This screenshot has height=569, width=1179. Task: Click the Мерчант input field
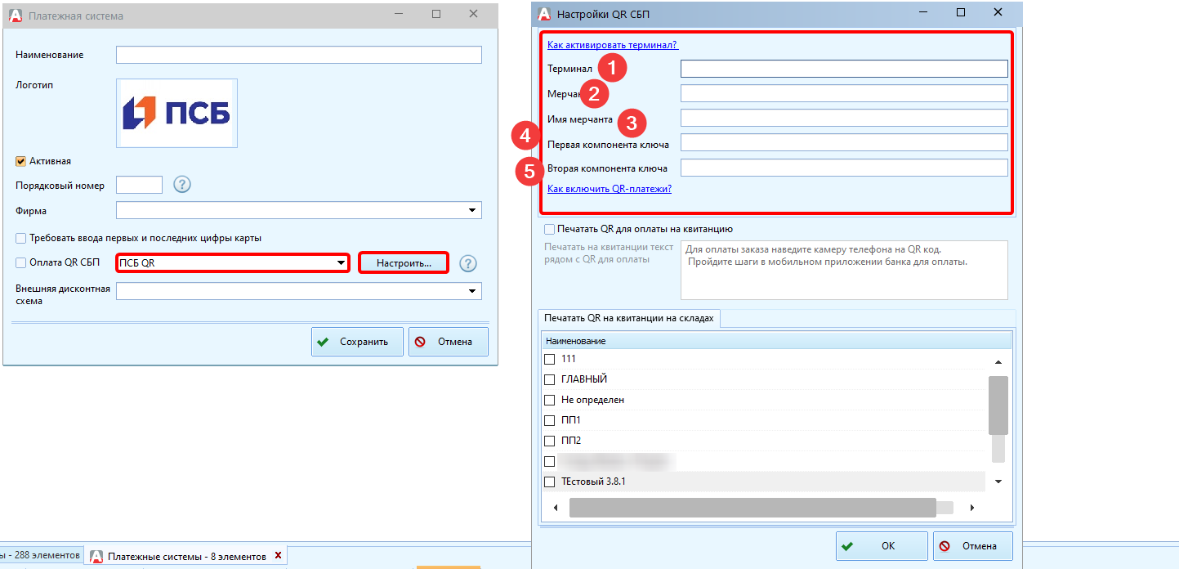pos(844,93)
